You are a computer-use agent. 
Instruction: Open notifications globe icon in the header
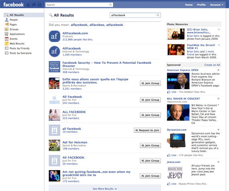(39, 5)
